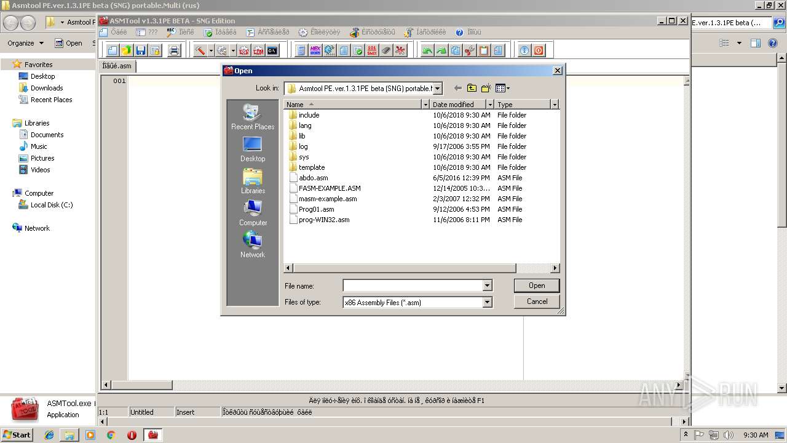Click the 101 SHEX toolbar icon
Image resolution: width=787 pixels, height=443 pixels.
coord(372,50)
